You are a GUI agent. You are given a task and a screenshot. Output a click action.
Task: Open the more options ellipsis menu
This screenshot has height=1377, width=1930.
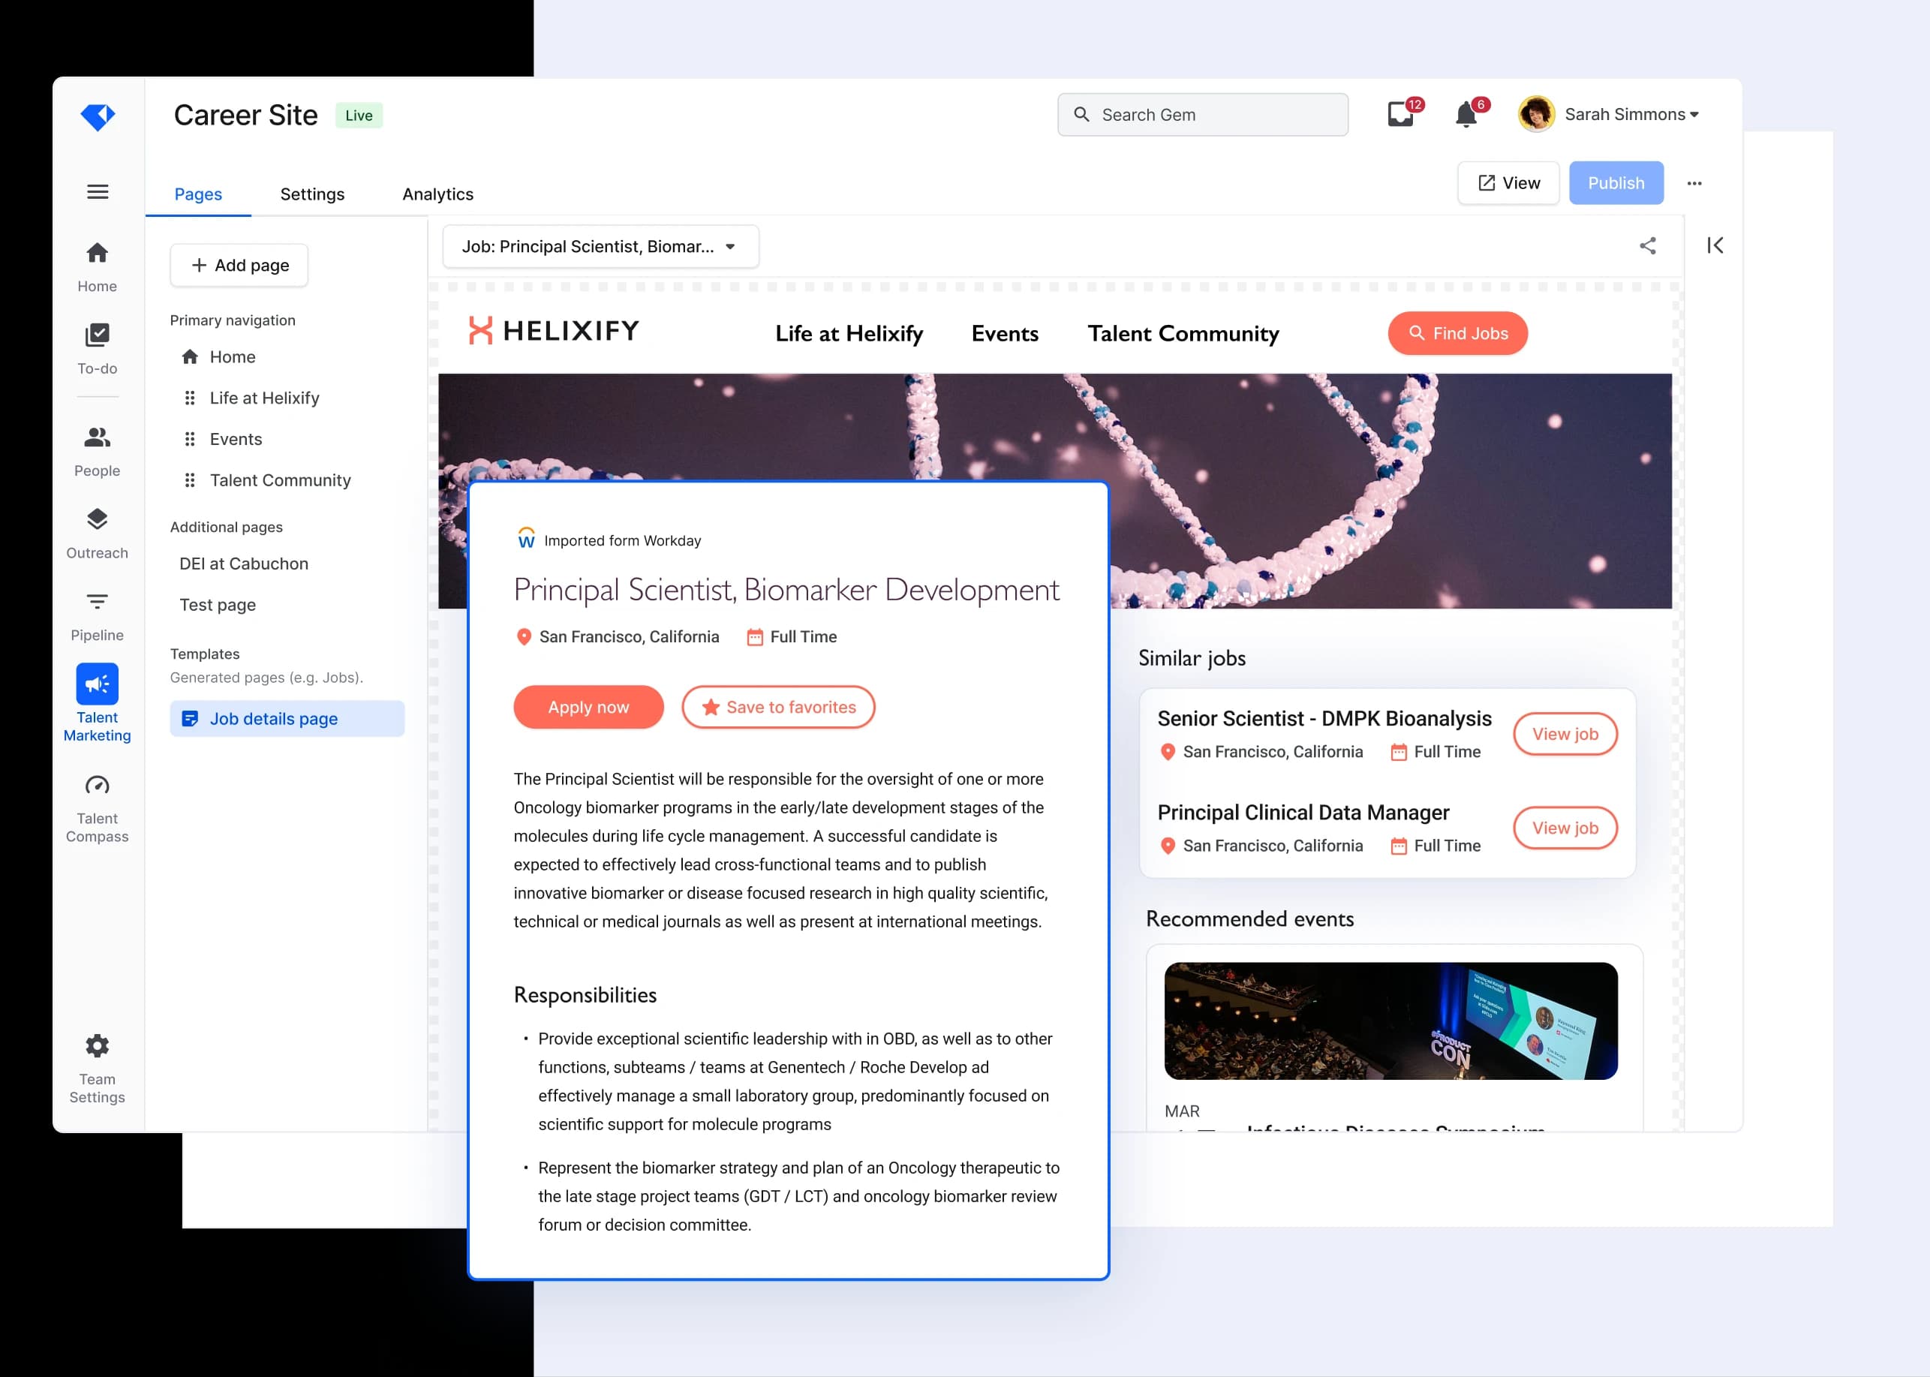click(x=1694, y=182)
